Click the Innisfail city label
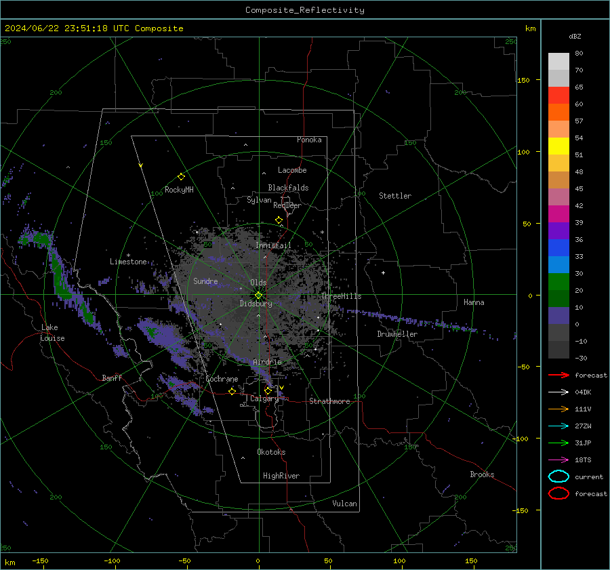The image size is (610, 570). pos(273,245)
